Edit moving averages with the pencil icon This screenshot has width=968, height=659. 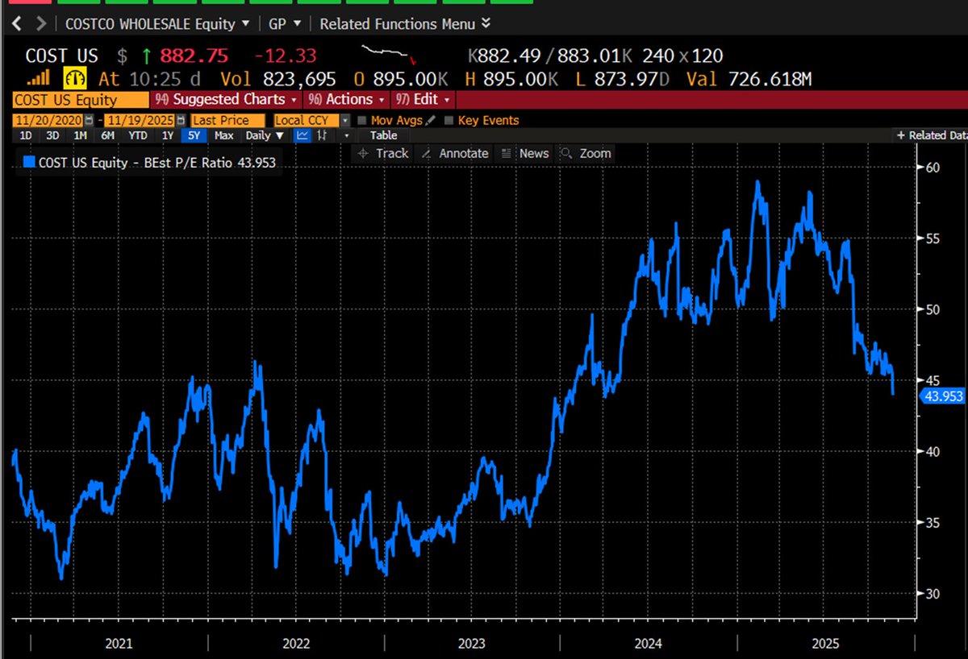click(x=431, y=120)
